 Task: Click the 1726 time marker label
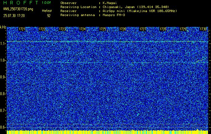123,29
